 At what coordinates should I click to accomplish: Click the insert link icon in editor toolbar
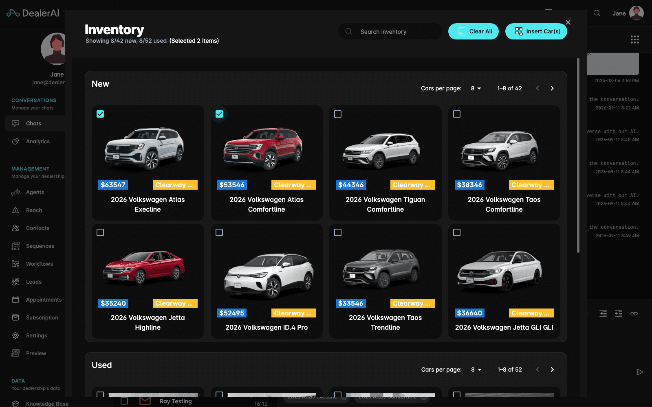(634, 313)
